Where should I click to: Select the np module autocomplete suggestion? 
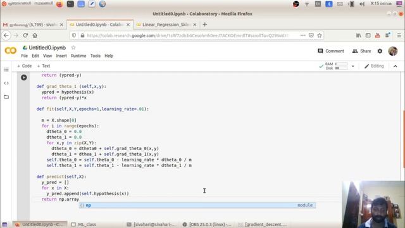tap(197, 205)
